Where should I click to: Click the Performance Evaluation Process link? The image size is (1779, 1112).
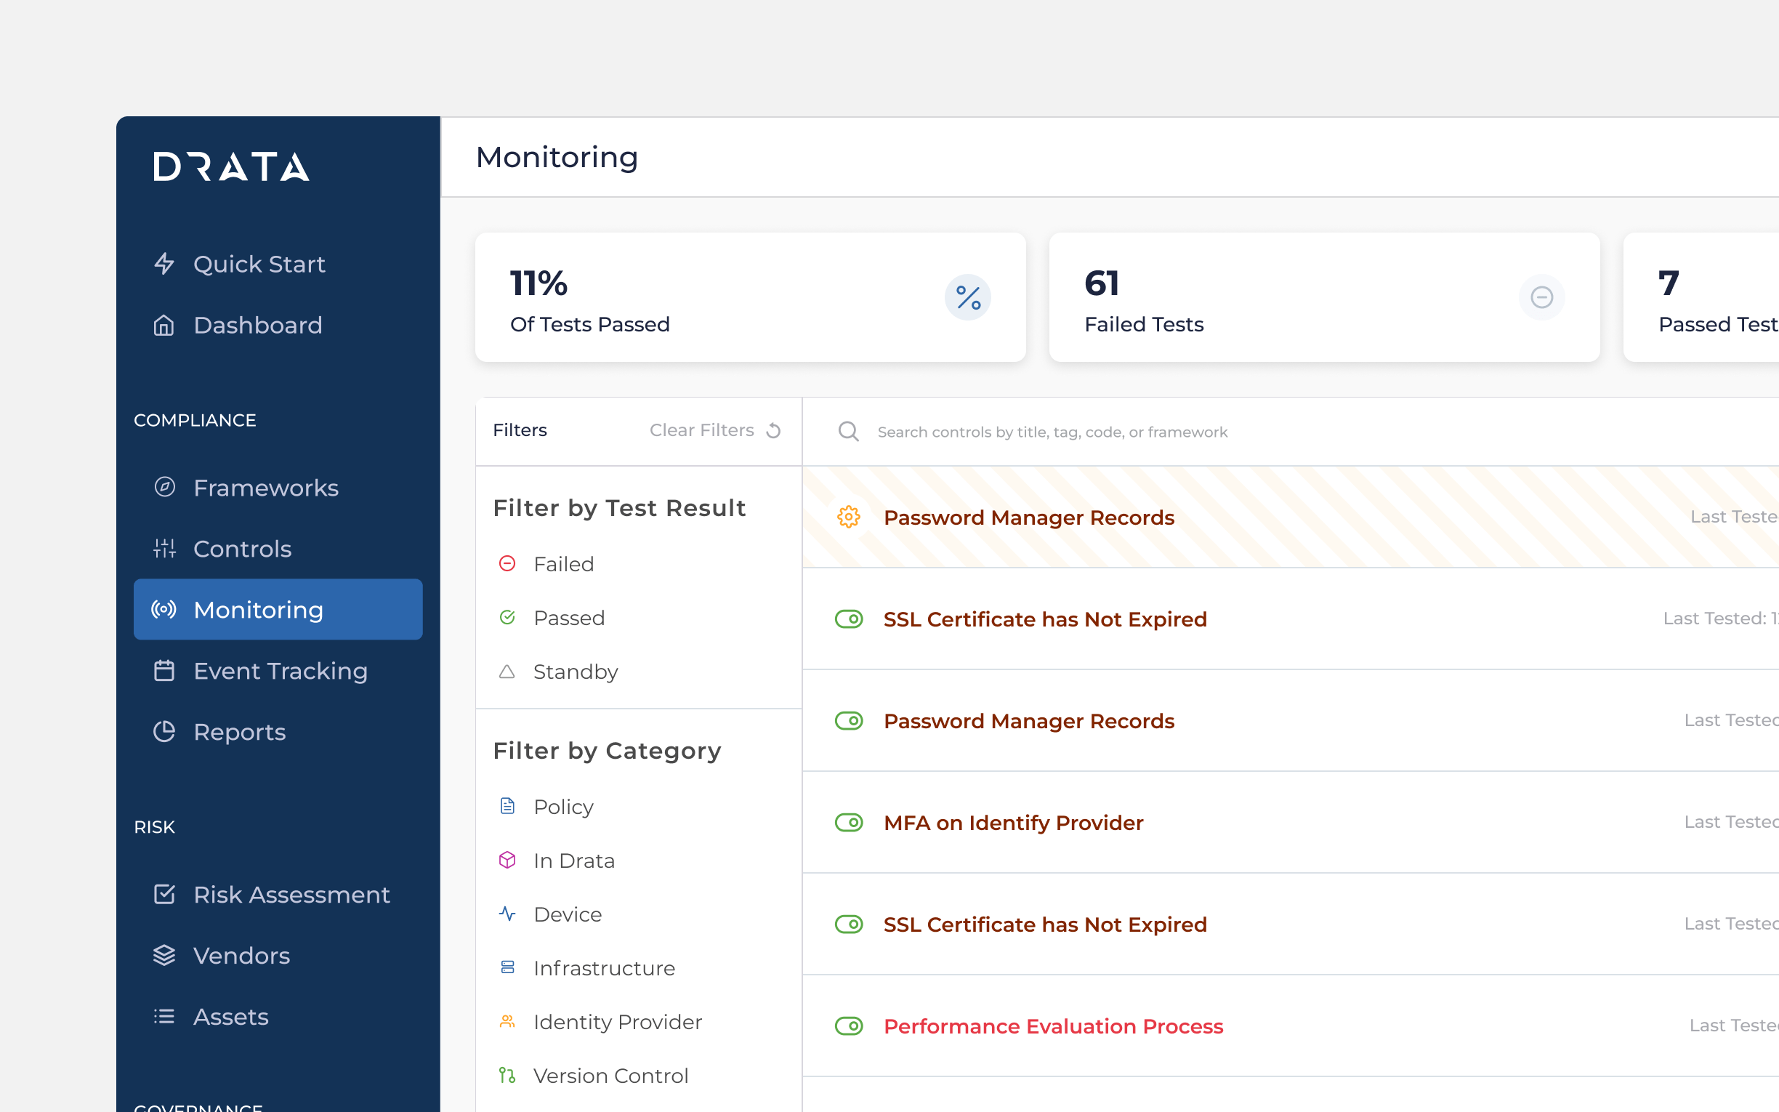1053,1025
